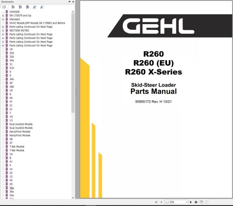
Task: Click the Previous View icon beside last-page button
Action: pos(202,202)
